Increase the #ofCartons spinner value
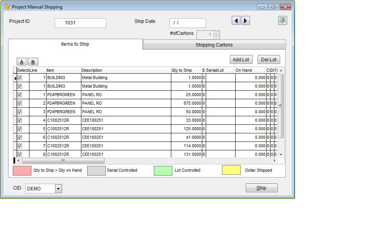 click(x=216, y=33)
